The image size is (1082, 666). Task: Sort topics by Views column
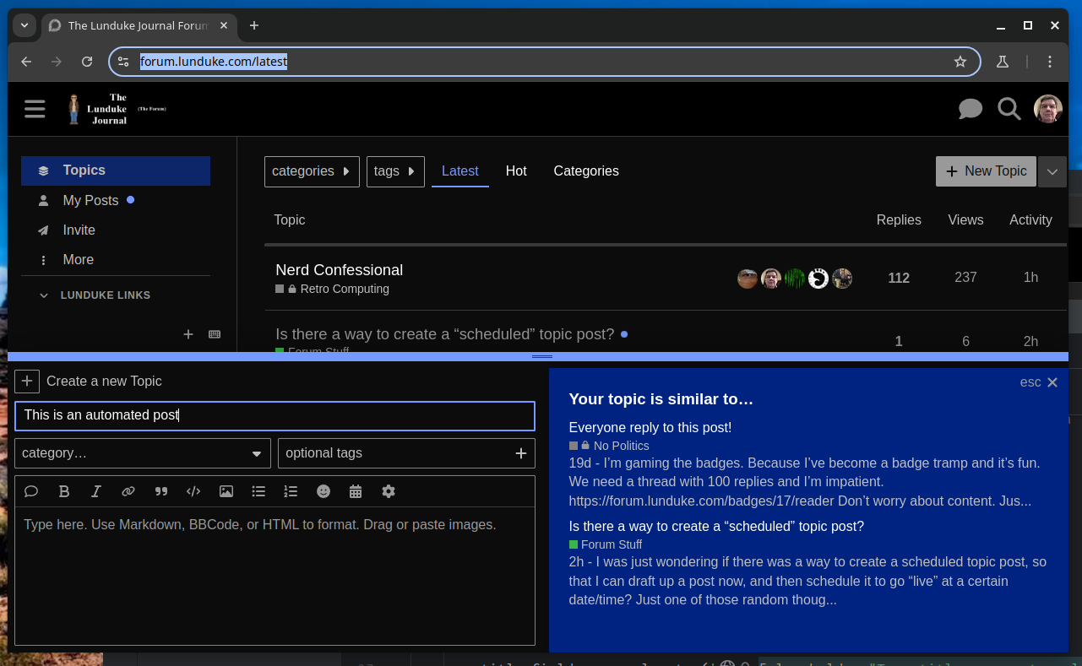coord(965,220)
